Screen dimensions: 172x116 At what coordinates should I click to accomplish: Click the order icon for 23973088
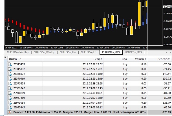[10, 102]
